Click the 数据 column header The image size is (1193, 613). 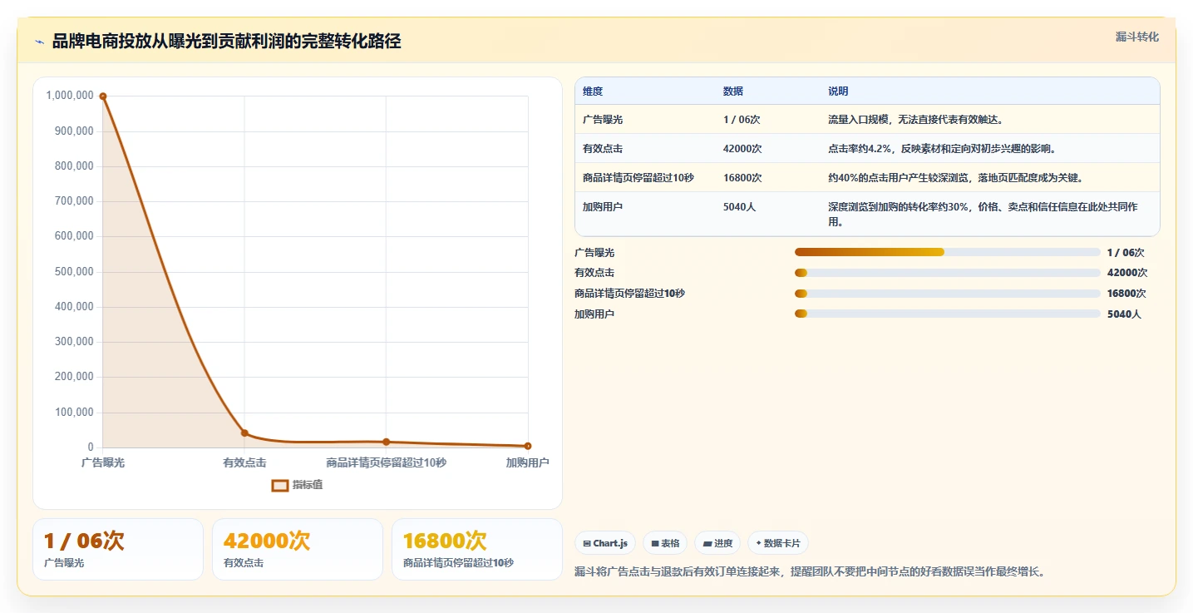point(733,91)
